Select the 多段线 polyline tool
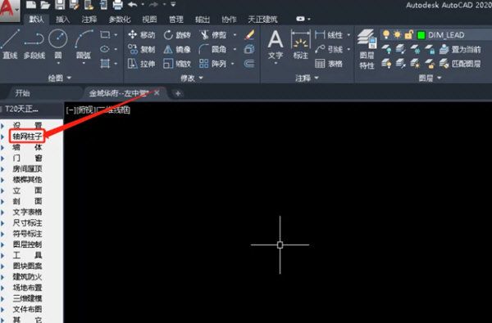 click(34, 44)
